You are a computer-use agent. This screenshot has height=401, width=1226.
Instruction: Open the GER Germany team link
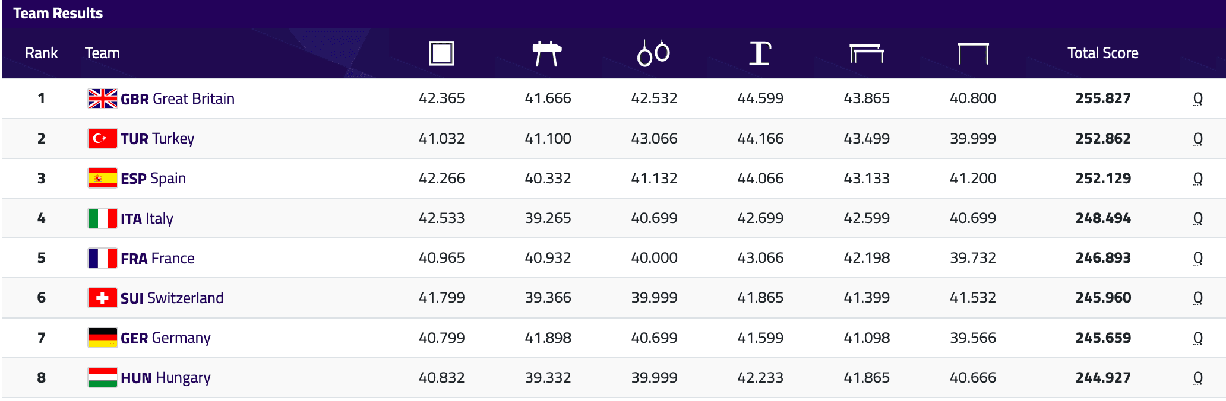tap(165, 338)
